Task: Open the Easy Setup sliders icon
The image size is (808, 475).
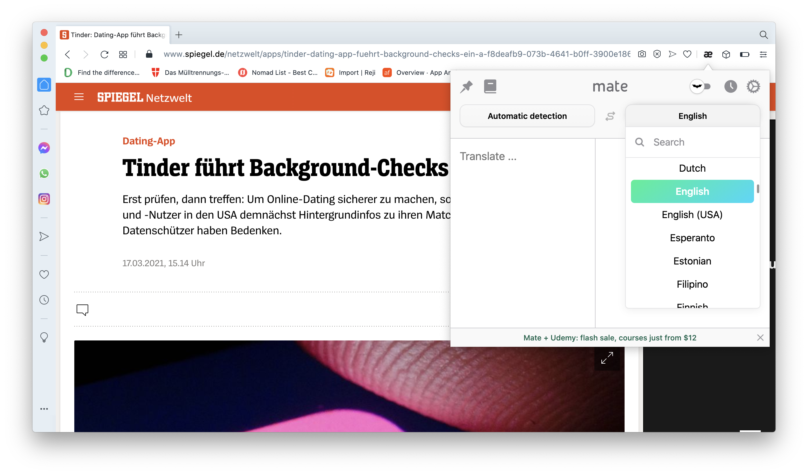Action: (x=763, y=55)
